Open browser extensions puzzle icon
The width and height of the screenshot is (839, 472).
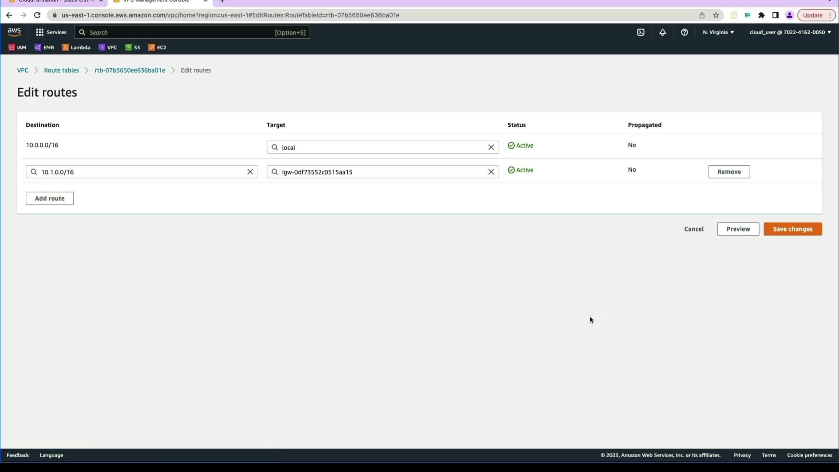pyautogui.click(x=761, y=15)
